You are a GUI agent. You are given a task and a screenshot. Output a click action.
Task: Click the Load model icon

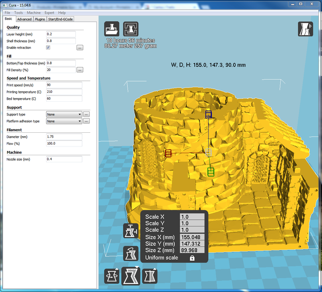[111, 29]
